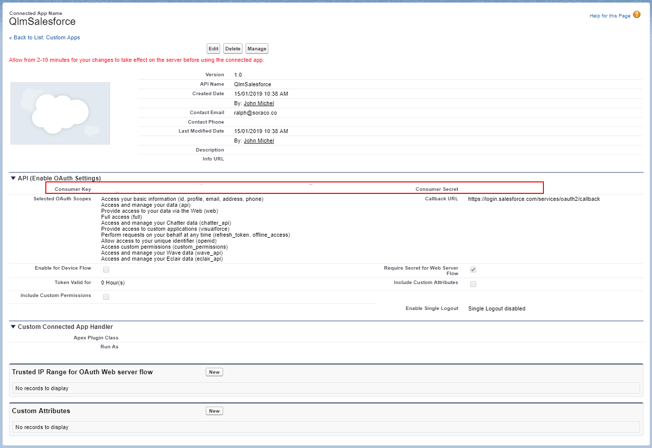Click the red server delay warning message
652x448 pixels.
point(136,60)
